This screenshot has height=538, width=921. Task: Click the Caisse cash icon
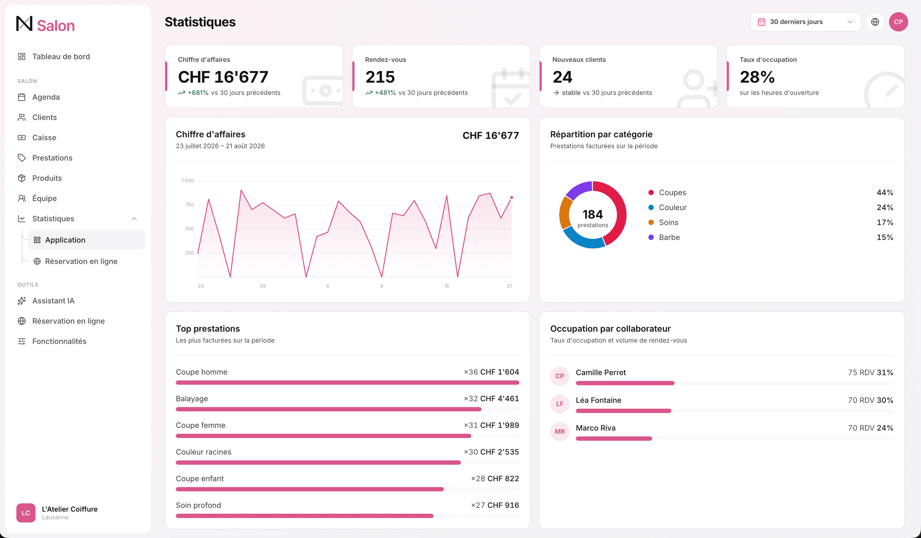click(22, 138)
